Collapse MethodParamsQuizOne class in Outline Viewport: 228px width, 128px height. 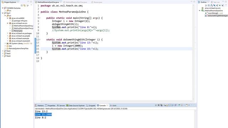(x=199, y=11)
